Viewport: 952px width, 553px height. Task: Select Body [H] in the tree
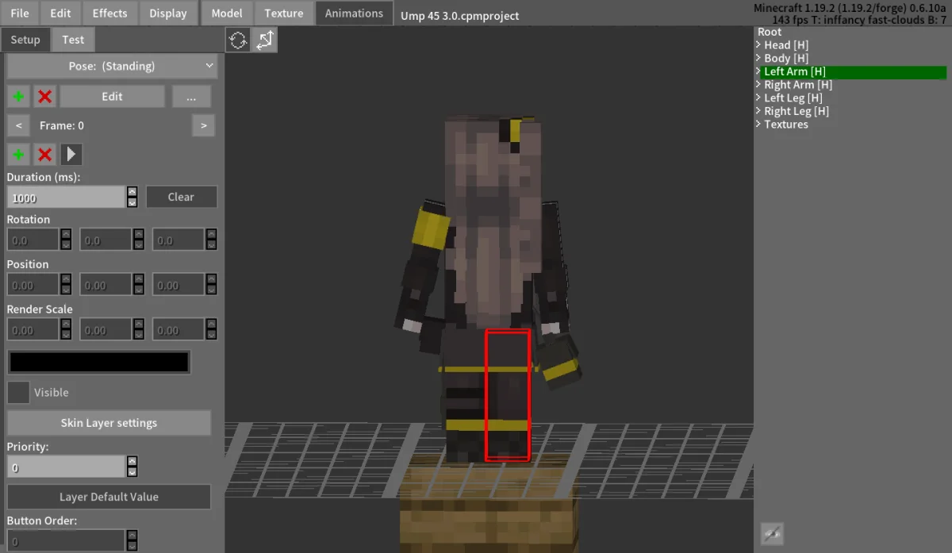[786, 58]
